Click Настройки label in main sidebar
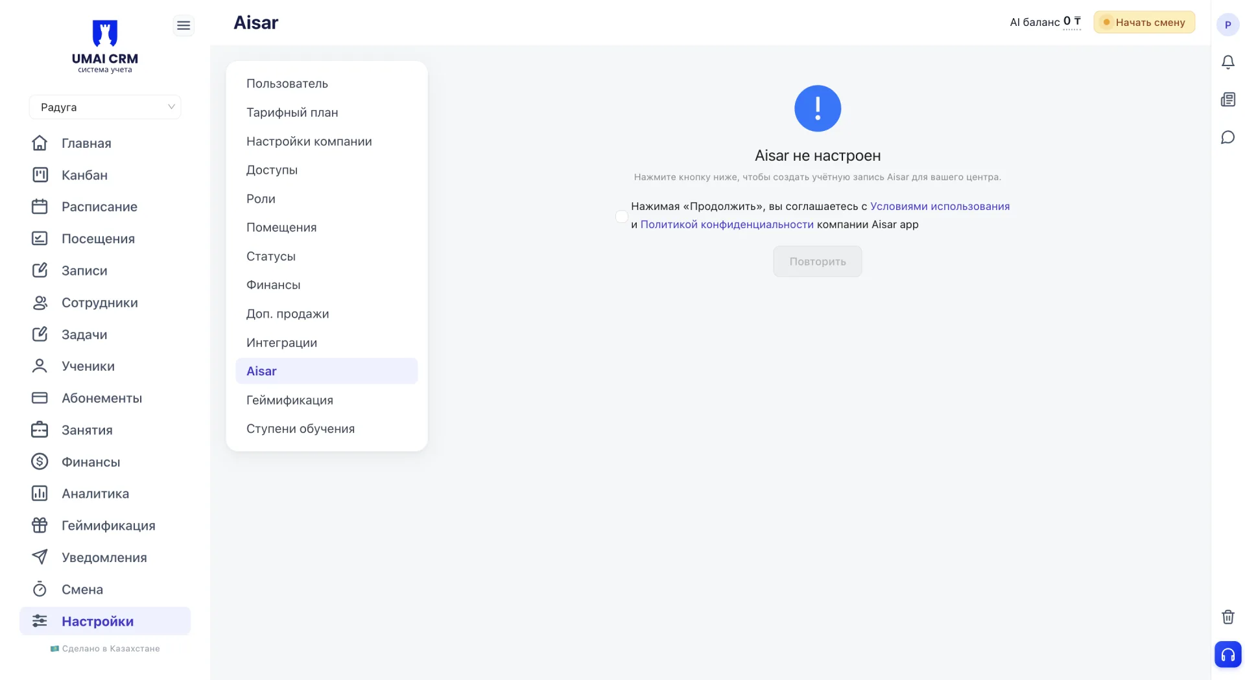This screenshot has height=680, width=1245. point(97,620)
